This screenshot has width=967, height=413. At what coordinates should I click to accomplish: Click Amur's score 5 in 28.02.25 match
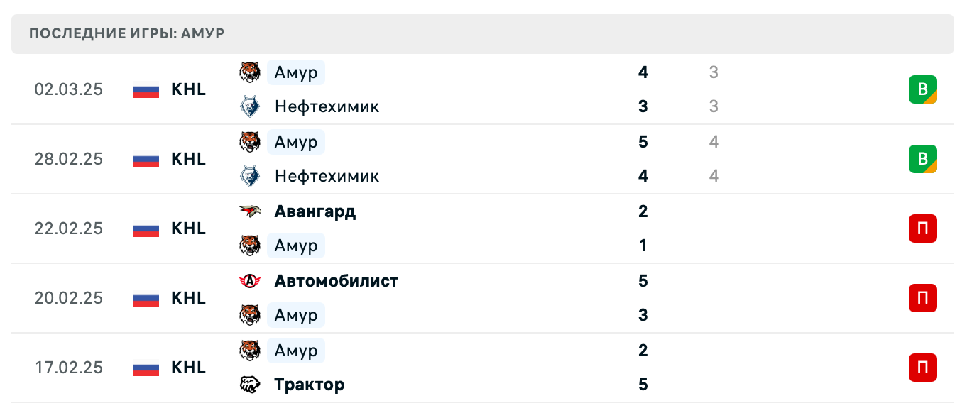coord(643,142)
